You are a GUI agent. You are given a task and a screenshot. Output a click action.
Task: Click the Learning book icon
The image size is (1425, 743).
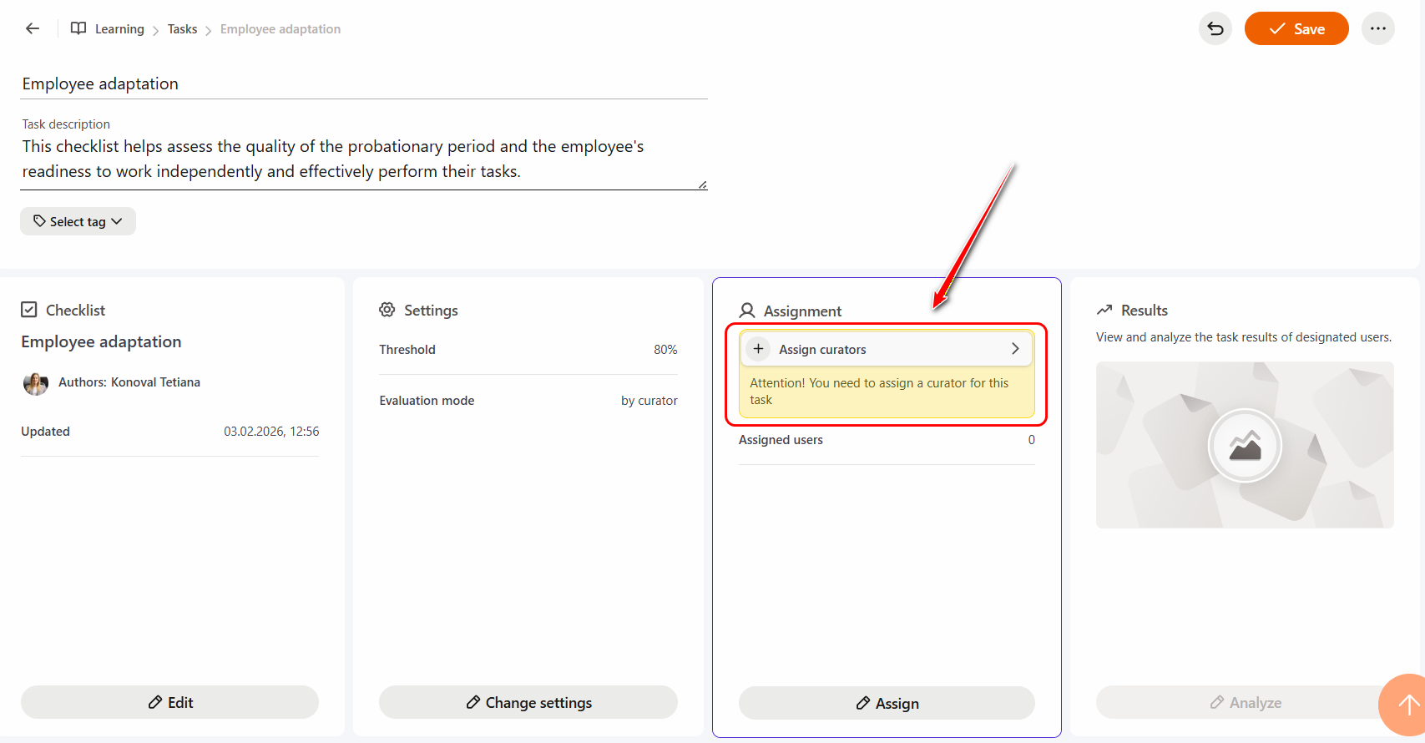[x=78, y=28]
